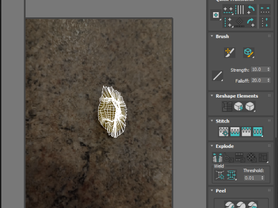Click the Stitch to Target icon
Image resolution: width=278 pixels, height=208 pixels.
(235, 132)
